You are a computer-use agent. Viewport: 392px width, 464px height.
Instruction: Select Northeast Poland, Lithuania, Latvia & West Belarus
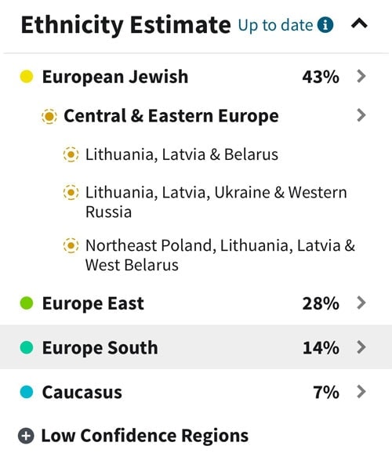click(220, 255)
